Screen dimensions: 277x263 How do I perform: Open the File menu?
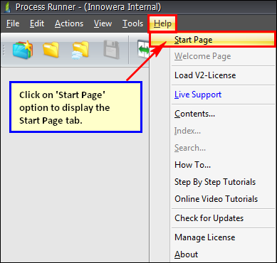(x=13, y=23)
